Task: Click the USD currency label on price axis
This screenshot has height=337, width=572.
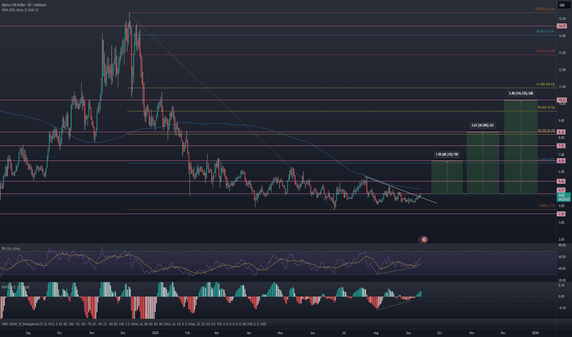Action: pos(562,5)
